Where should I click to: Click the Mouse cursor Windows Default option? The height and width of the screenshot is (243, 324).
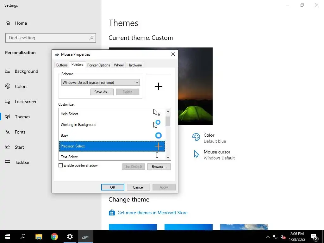coord(214,155)
